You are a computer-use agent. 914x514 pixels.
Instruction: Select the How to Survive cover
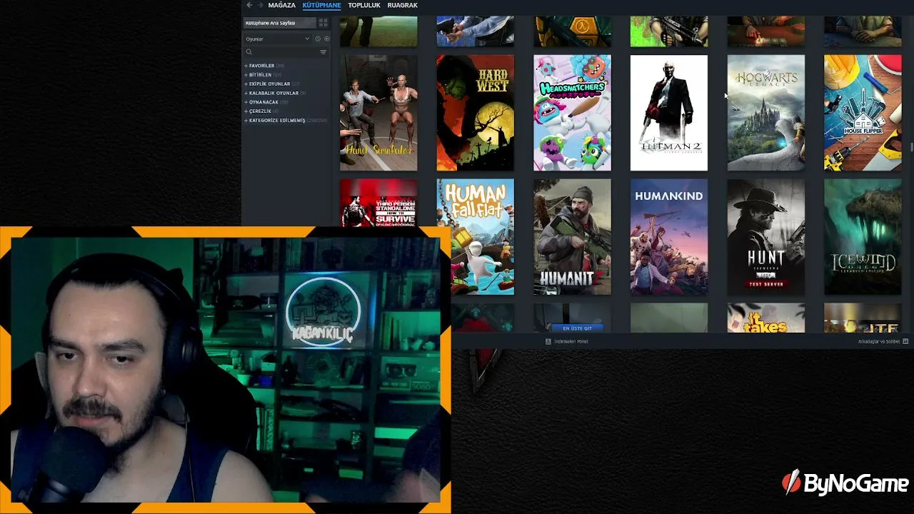click(378, 203)
